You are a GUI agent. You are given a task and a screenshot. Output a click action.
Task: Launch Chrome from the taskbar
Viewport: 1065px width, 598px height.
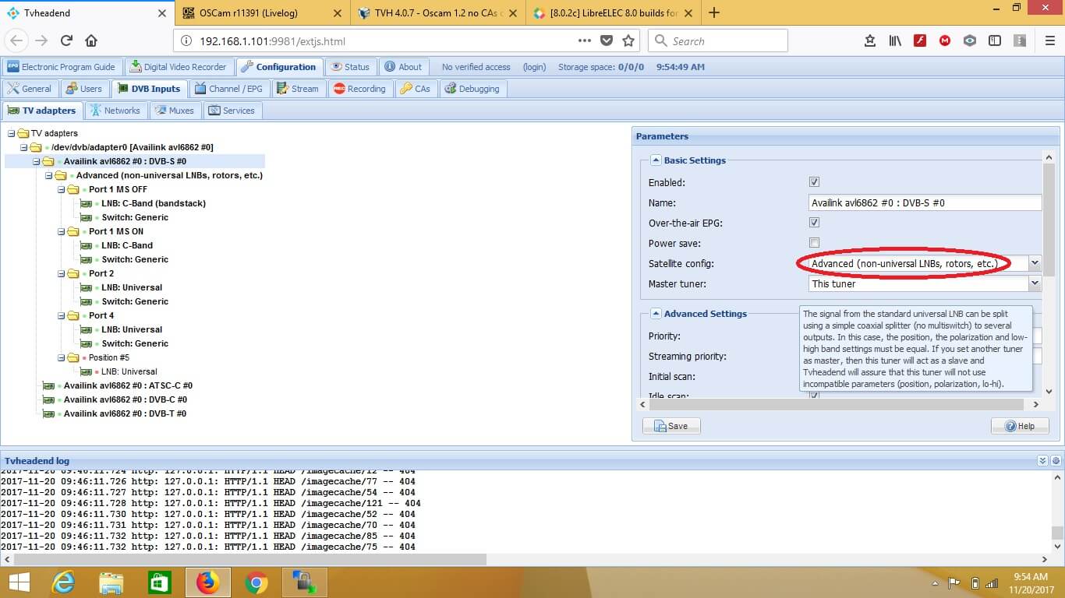pyautogui.click(x=256, y=582)
